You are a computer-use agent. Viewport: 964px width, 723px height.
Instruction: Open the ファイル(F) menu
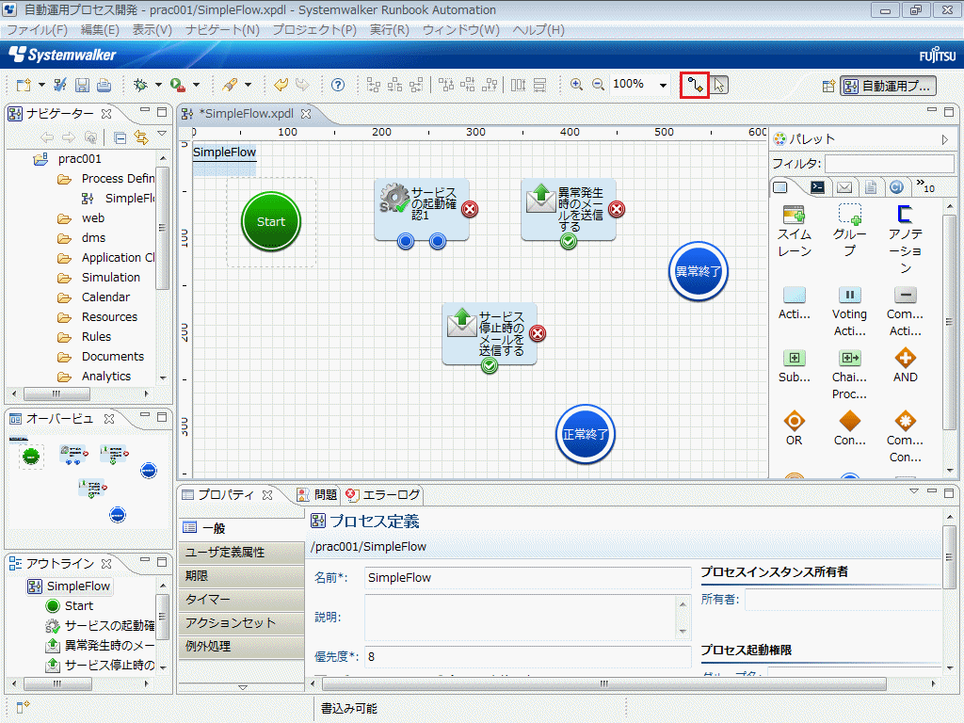click(x=37, y=29)
